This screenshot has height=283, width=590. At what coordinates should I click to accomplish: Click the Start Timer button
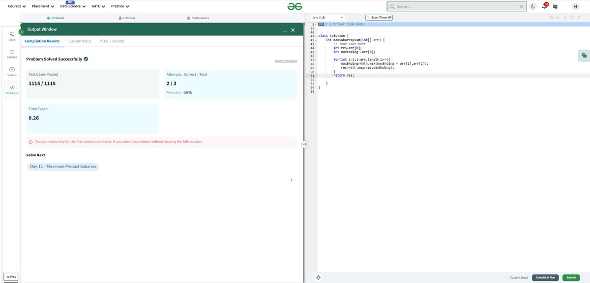click(379, 18)
